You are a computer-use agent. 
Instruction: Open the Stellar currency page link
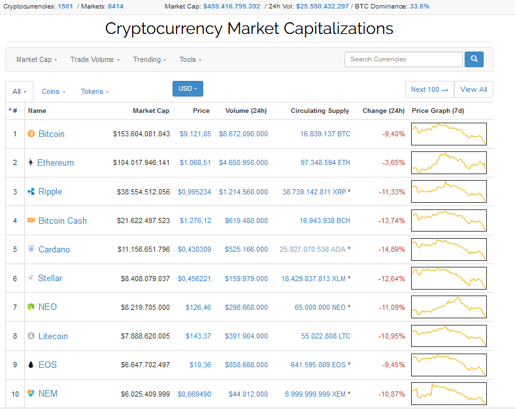[50, 279]
